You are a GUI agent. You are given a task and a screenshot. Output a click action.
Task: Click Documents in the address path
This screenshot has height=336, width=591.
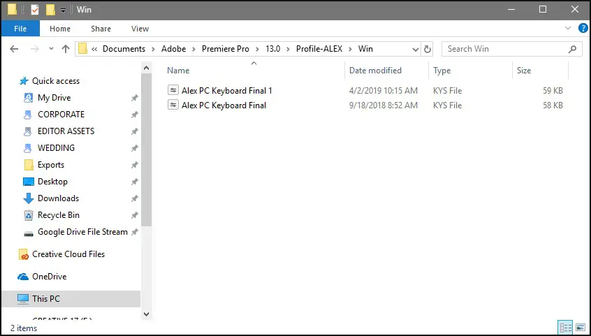click(x=124, y=49)
